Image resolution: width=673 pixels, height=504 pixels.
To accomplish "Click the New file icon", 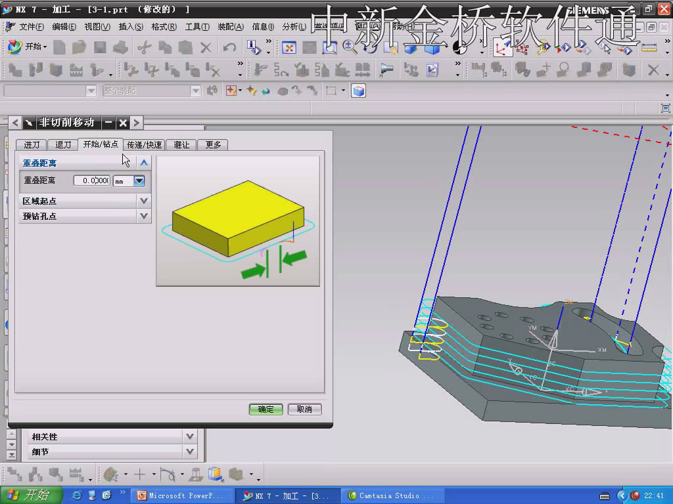I will point(59,47).
